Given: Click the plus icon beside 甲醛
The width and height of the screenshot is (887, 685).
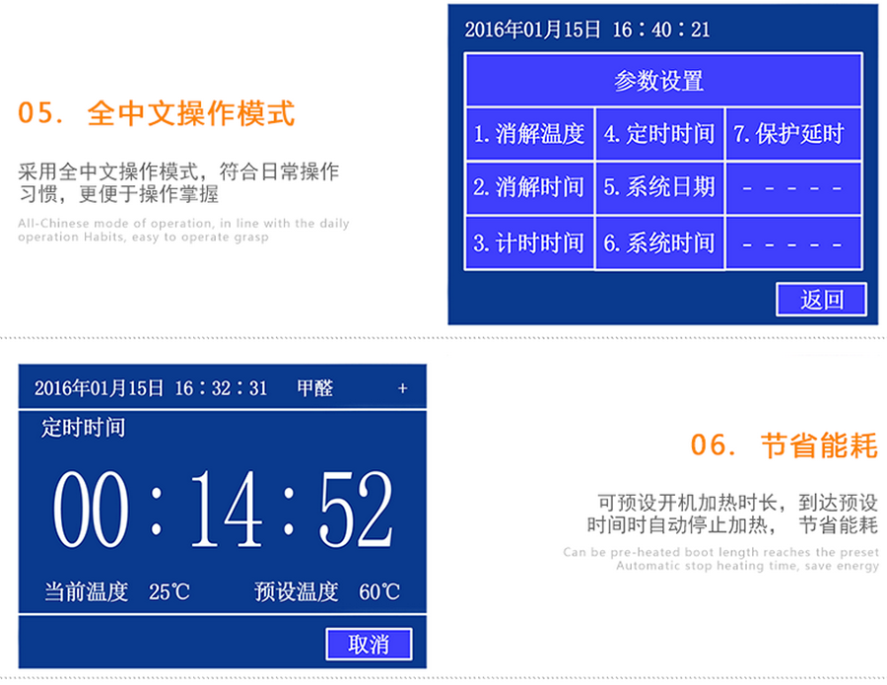Looking at the screenshot, I should 402,388.
